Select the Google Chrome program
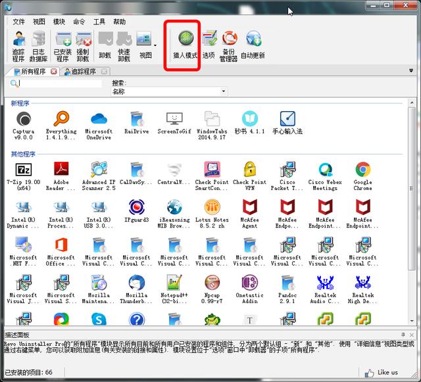This screenshot has height=382, width=421. (362, 176)
